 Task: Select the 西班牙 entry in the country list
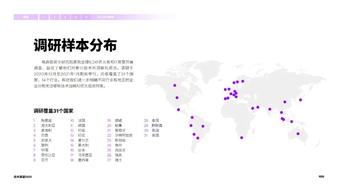(120, 150)
